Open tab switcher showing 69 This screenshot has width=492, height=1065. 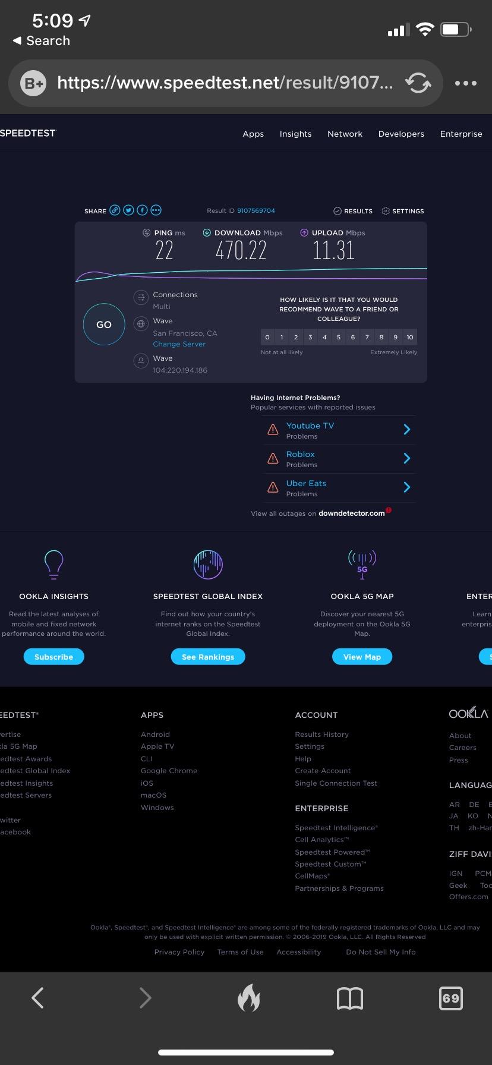(450, 998)
